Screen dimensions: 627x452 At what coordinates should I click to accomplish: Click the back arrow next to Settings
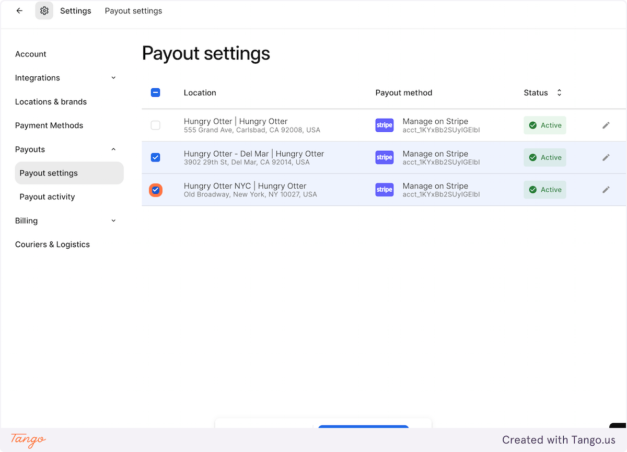click(19, 10)
